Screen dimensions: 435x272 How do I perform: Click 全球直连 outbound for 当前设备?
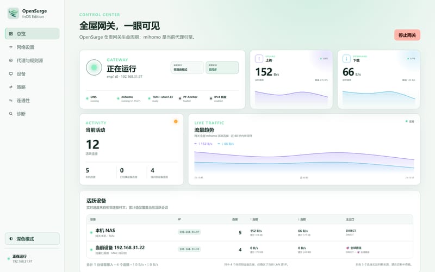tap(354, 248)
